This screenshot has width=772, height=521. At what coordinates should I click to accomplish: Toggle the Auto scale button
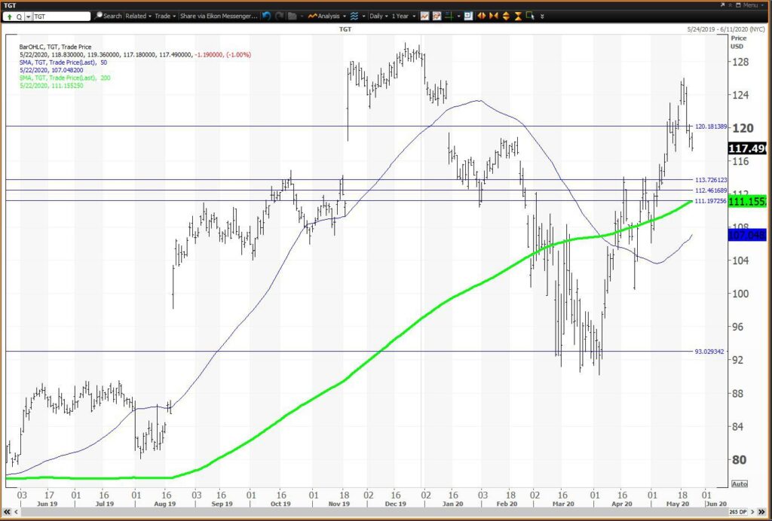coord(740,483)
